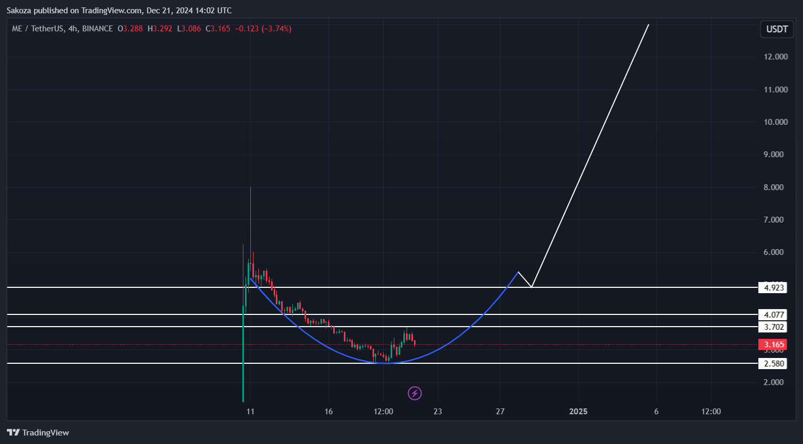Click the 11.000 price axis label
The image size is (803, 444).
776,89
